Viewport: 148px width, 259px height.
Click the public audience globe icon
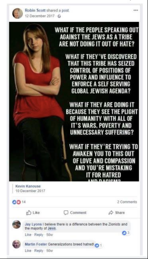[58, 16]
